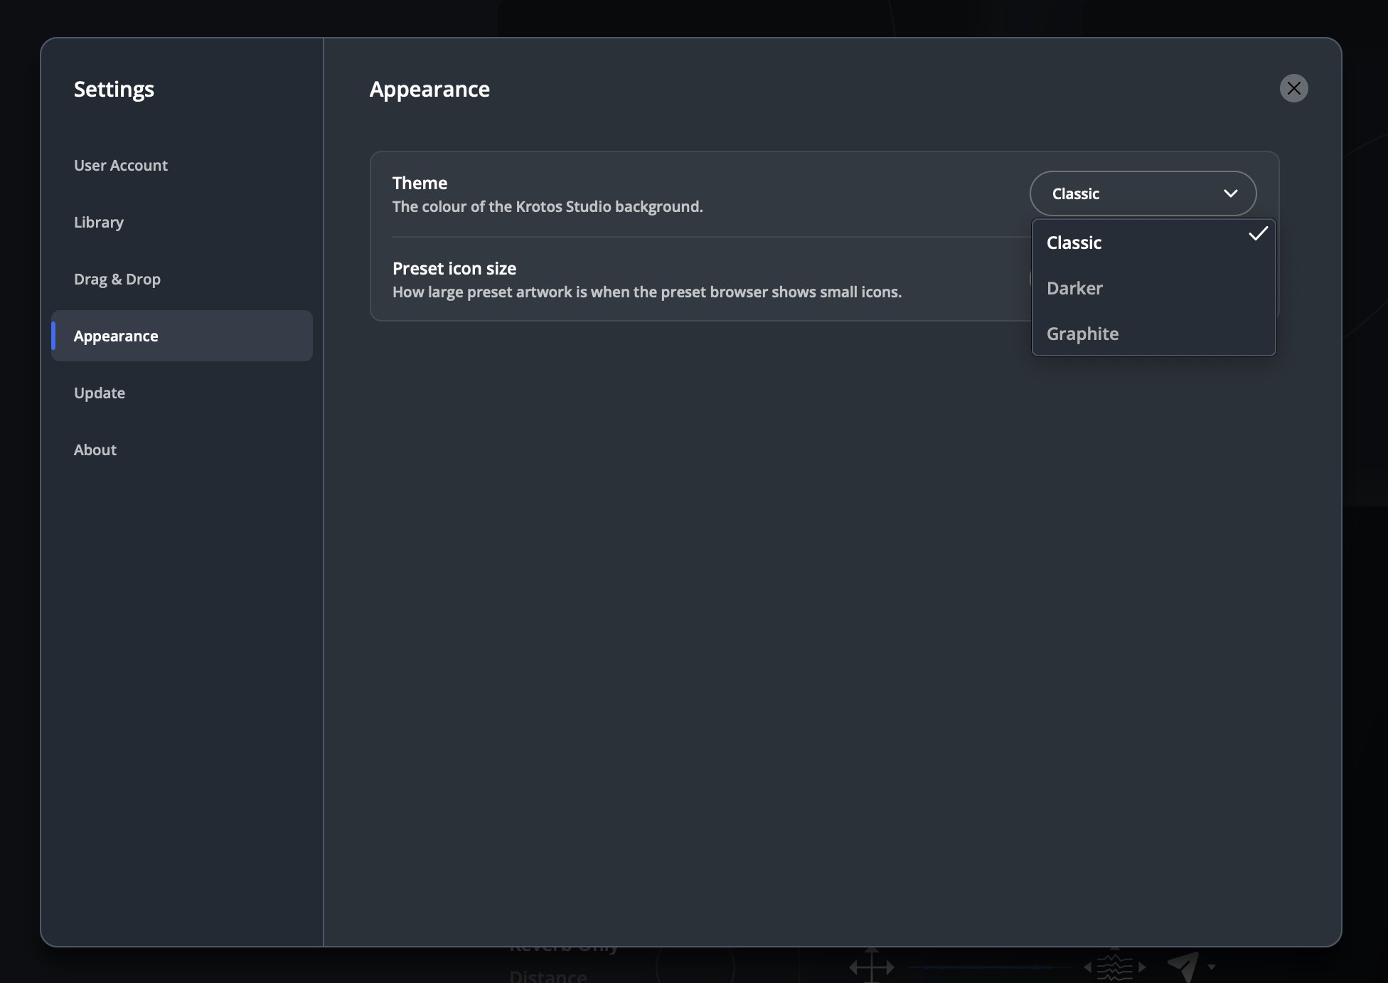This screenshot has width=1388, height=983.
Task: Close the Settings dialog with X button
Action: tap(1293, 88)
